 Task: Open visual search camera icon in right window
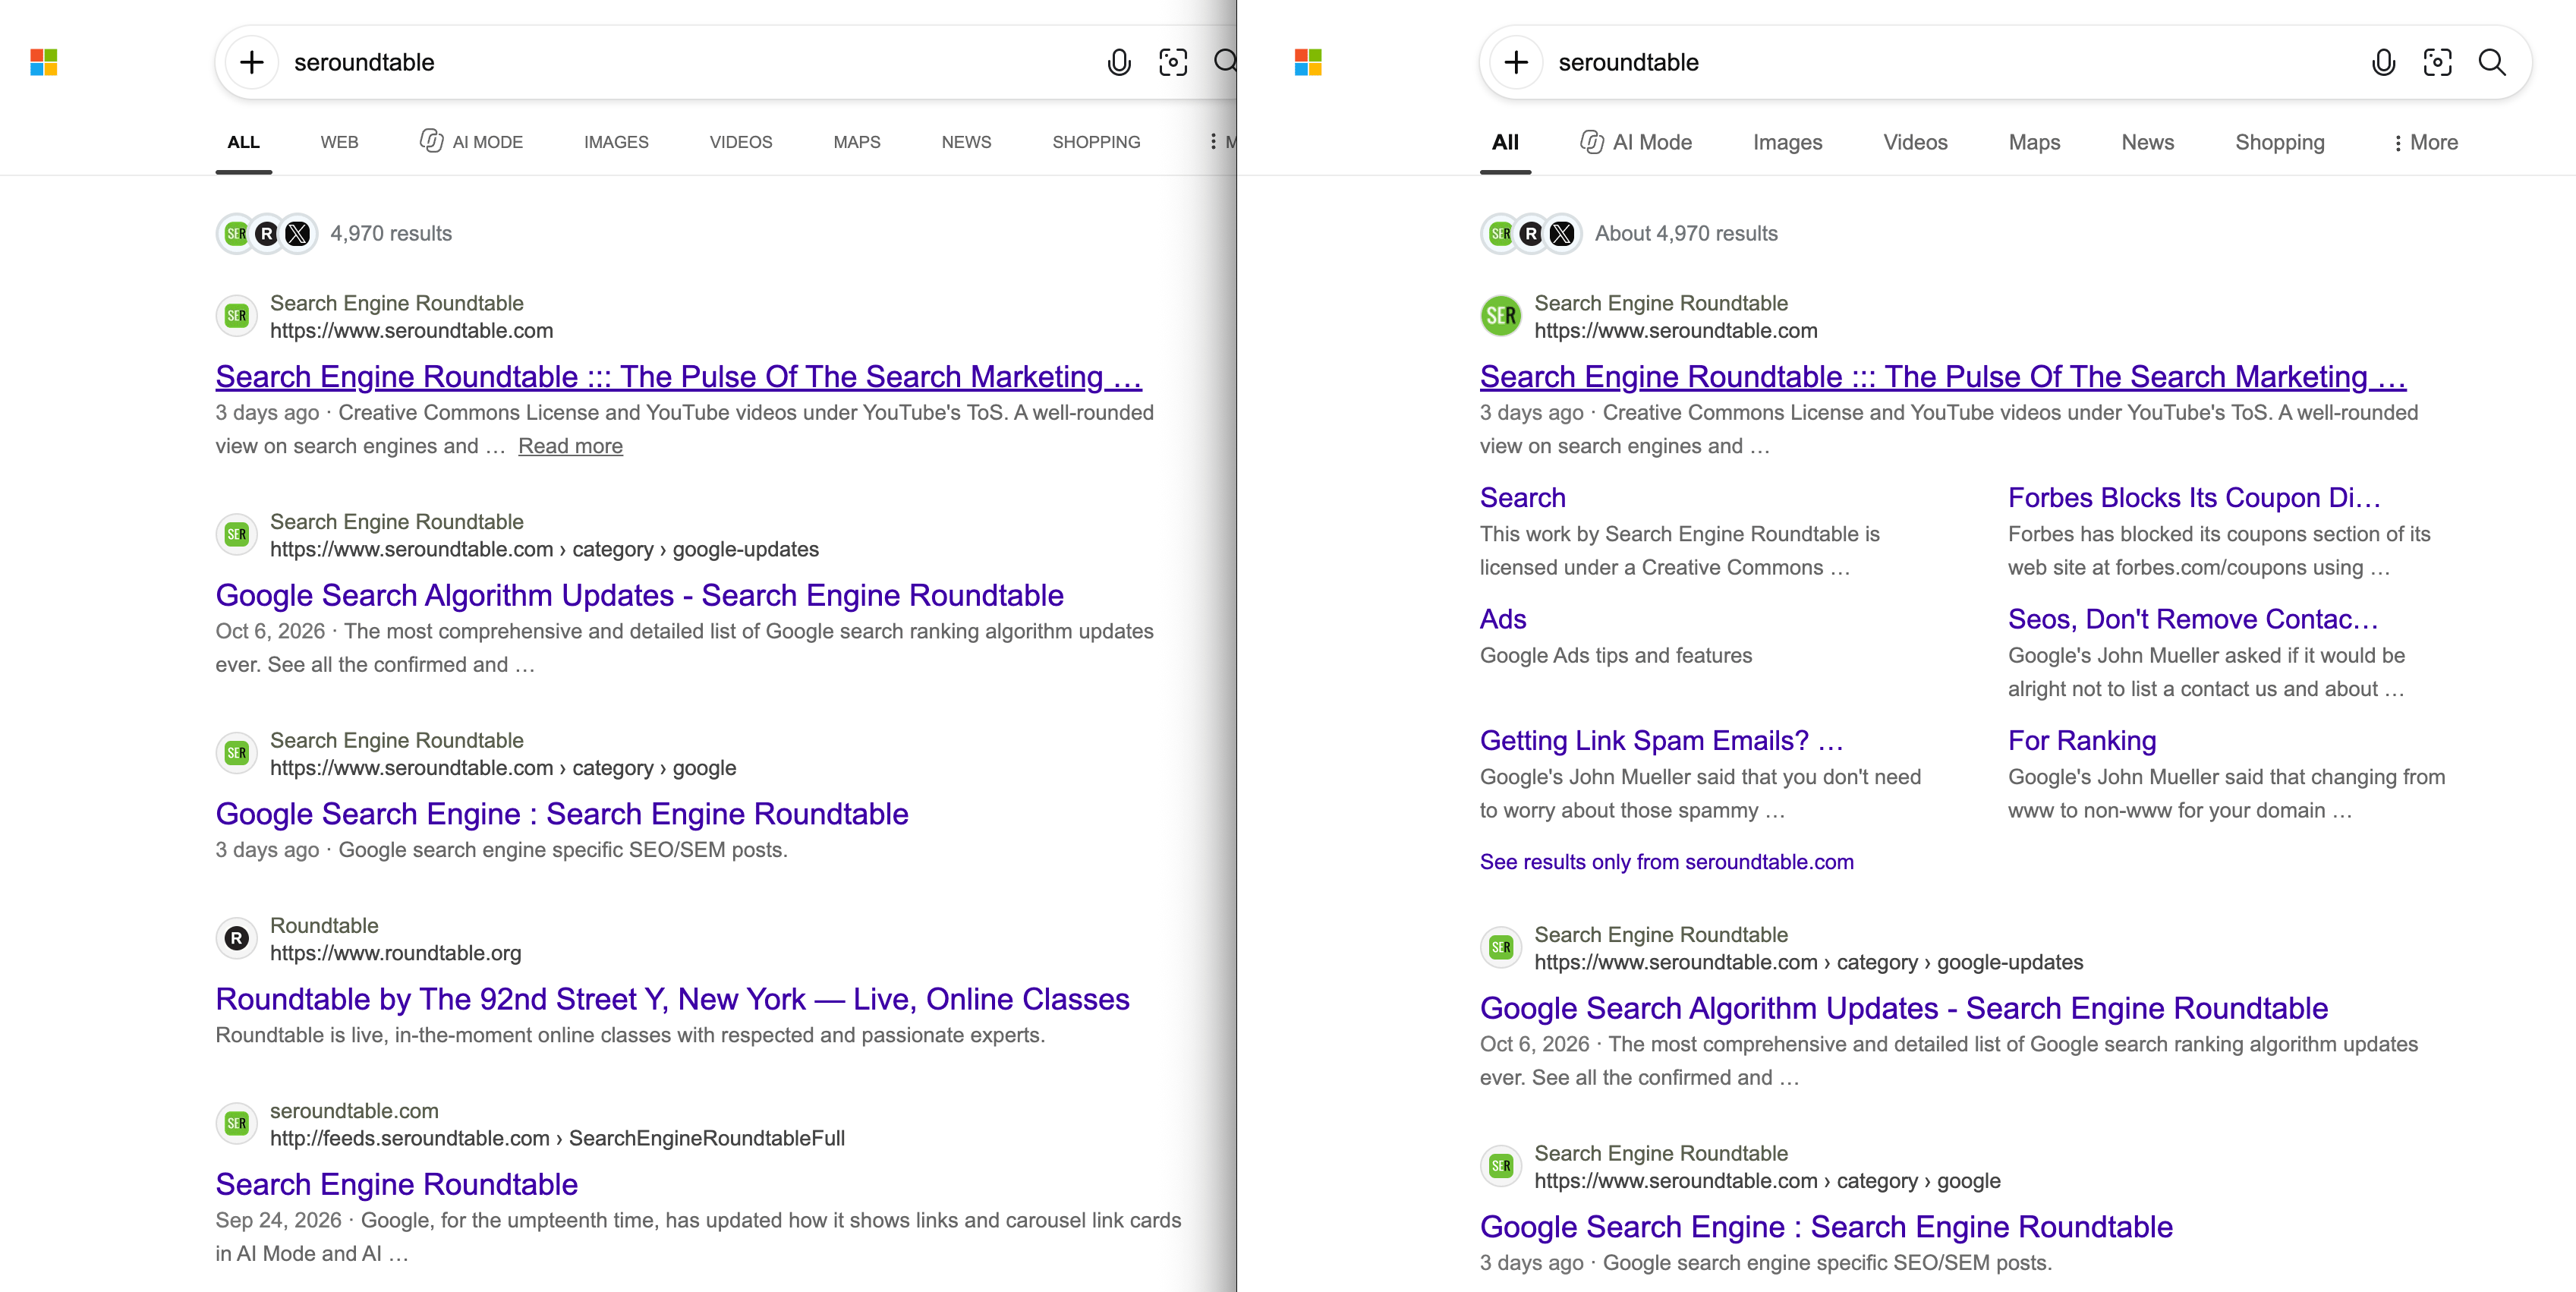[2437, 62]
